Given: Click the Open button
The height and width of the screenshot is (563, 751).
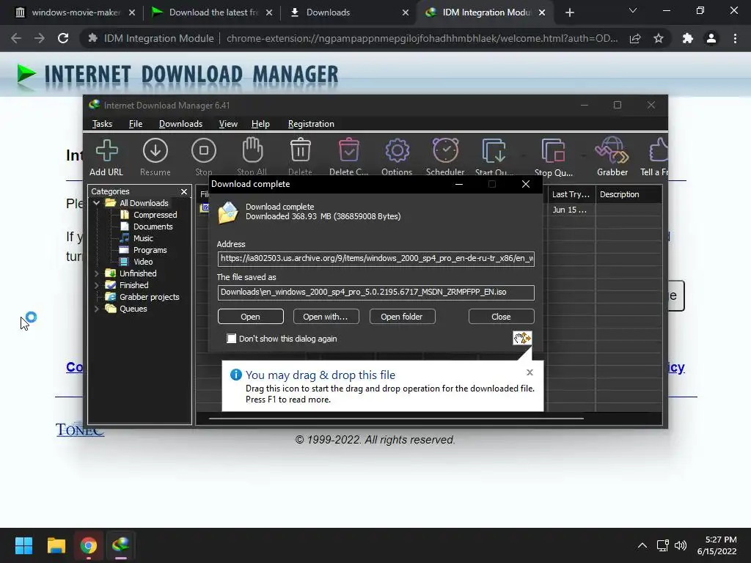Looking at the screenshot, I should 251,317.
